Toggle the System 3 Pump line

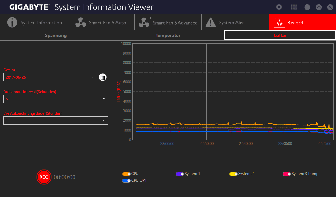click(287, 174)
